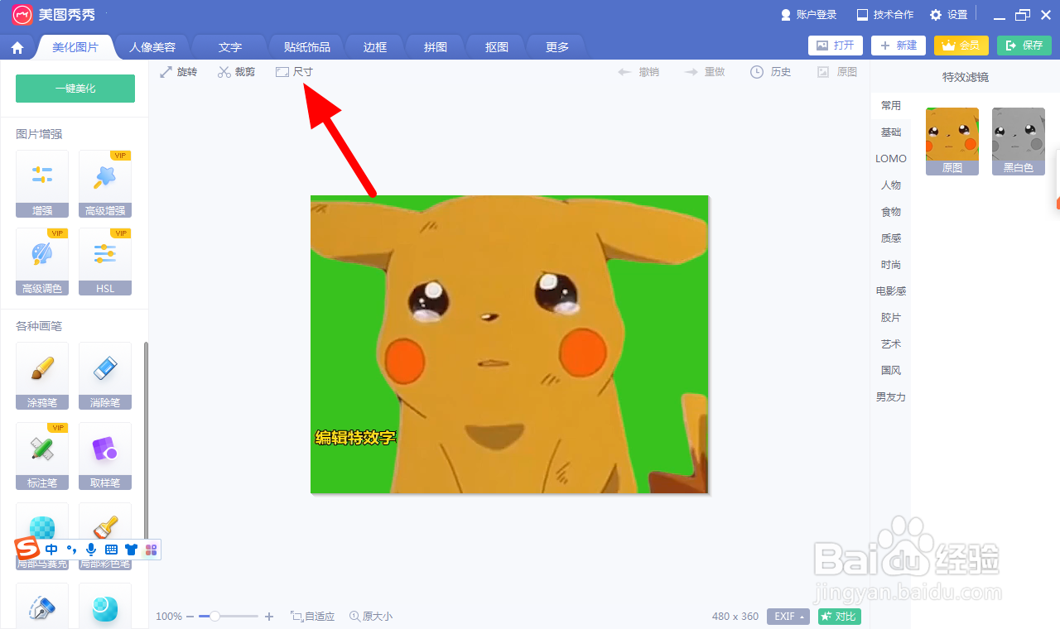Toggle Sogou input between Chinese and English
This screenshot has width=1060, height=629.
[51, 549]
